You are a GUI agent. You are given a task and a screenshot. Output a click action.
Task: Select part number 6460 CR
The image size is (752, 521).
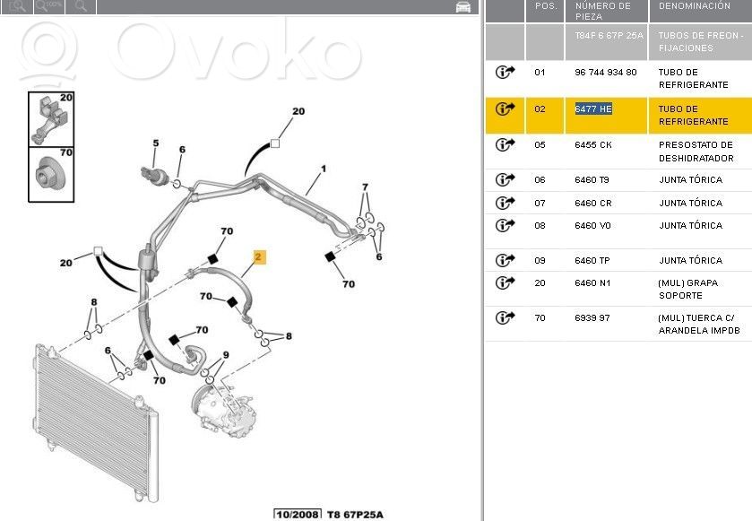(593, 204)
